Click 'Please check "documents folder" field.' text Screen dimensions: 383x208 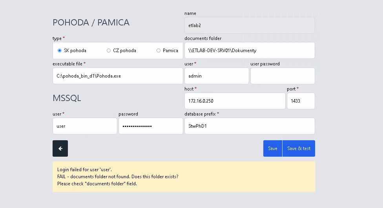(97, 184)
